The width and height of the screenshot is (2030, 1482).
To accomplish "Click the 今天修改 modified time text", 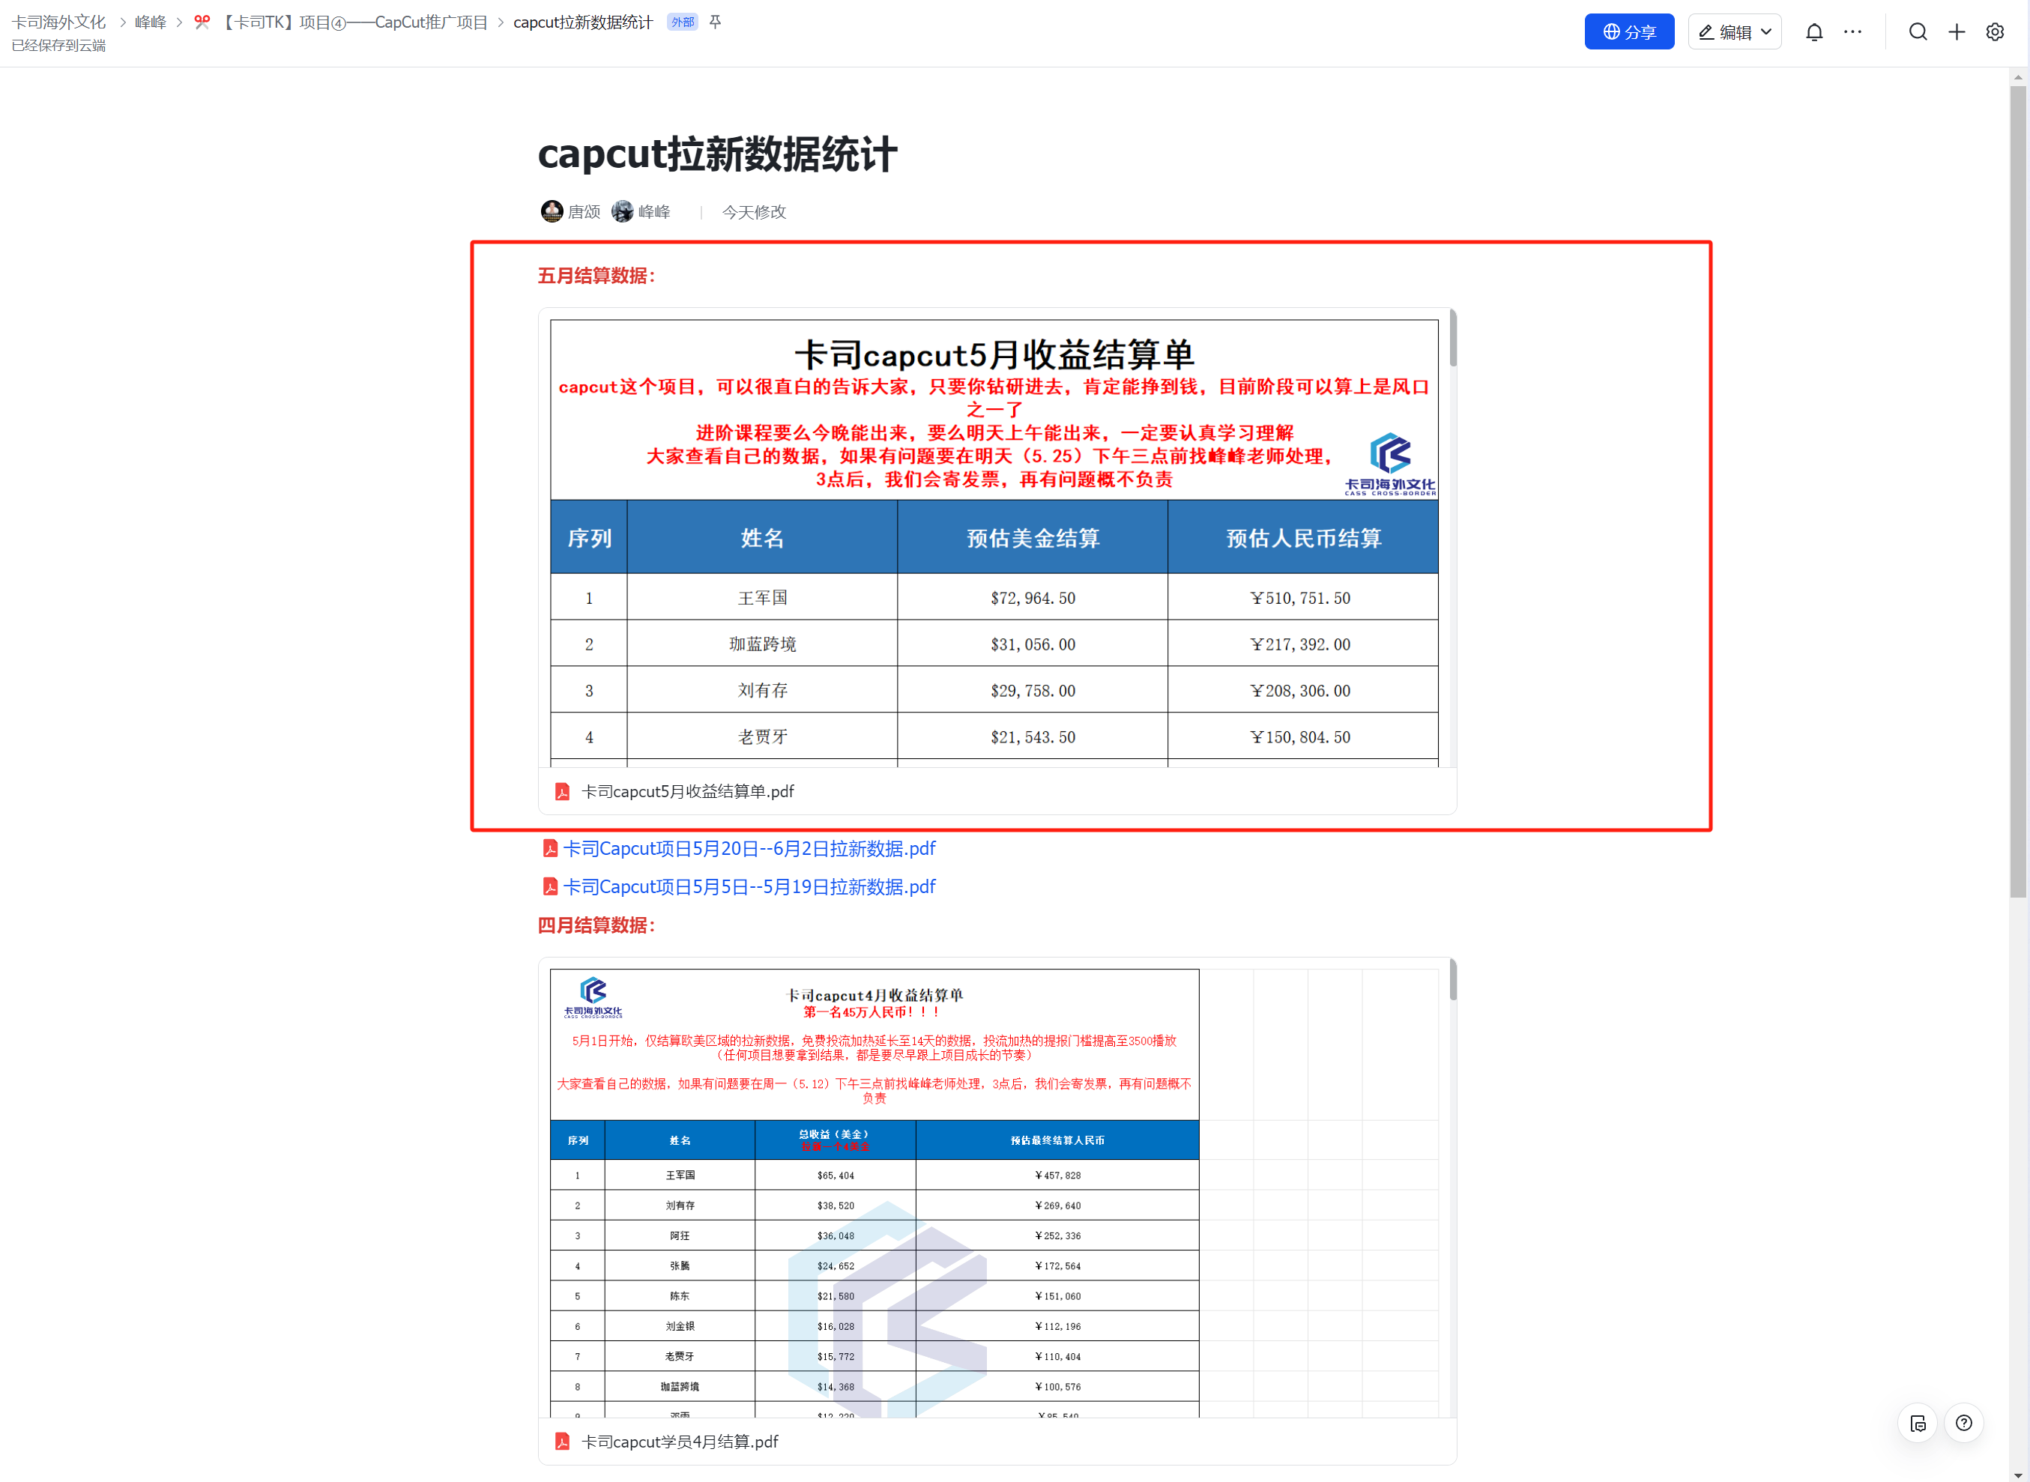I will [x=754, y=212].
